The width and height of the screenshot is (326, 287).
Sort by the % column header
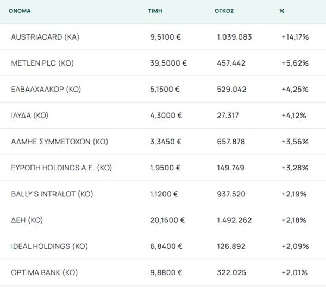(x=281, y=11)
